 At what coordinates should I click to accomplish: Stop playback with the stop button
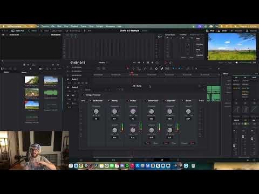pyautogui.click(x=148, y=63)
